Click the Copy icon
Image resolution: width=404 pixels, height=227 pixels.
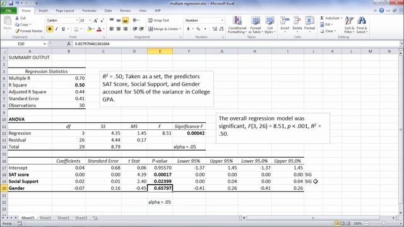(17, 25)
